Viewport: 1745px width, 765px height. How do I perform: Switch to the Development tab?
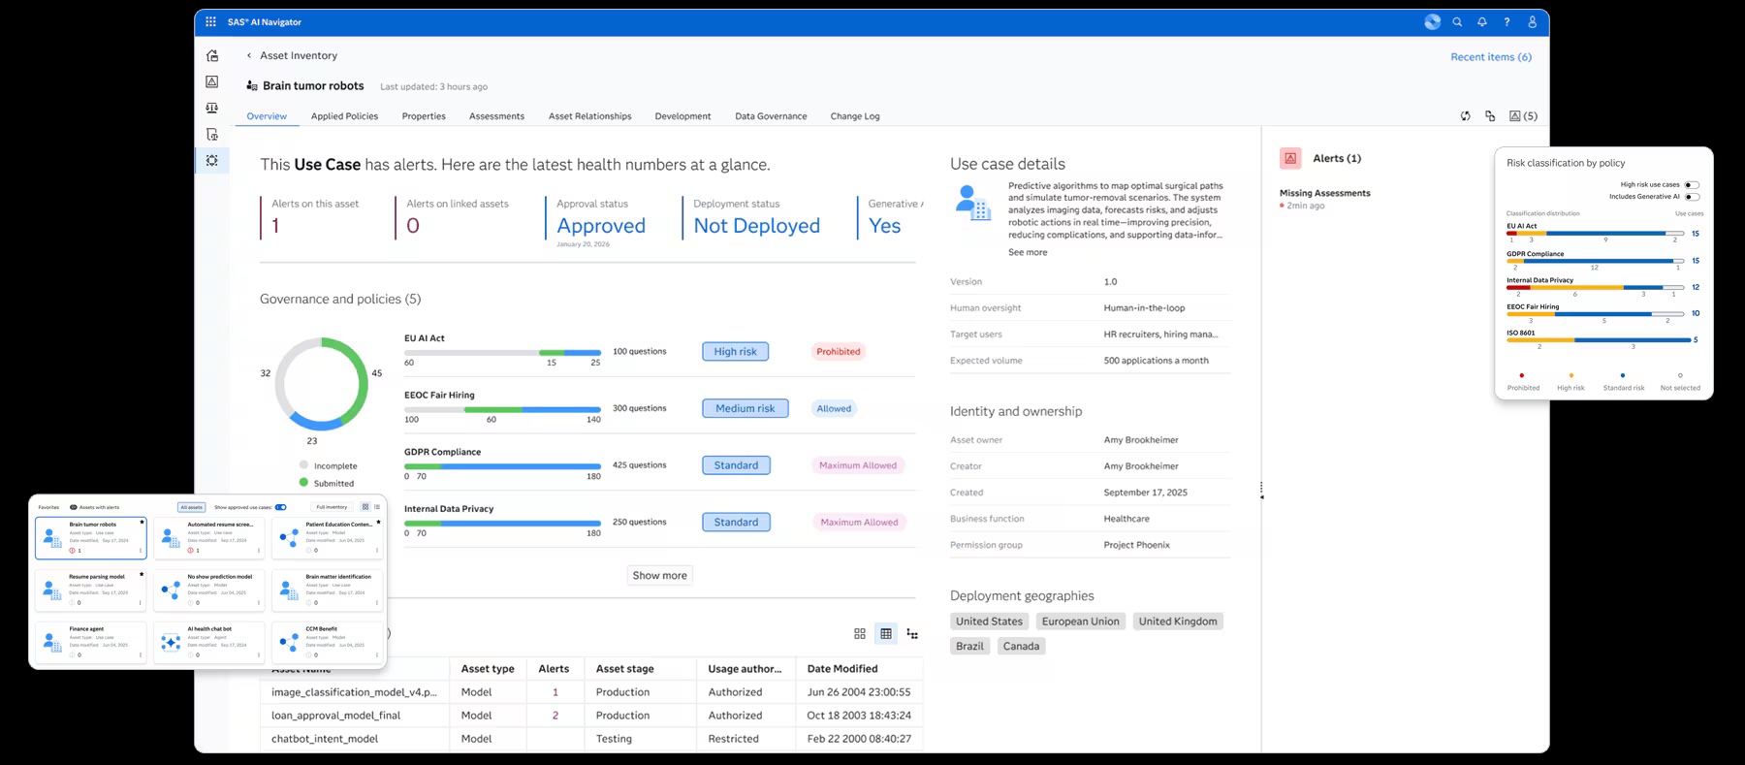click(682, 116)
